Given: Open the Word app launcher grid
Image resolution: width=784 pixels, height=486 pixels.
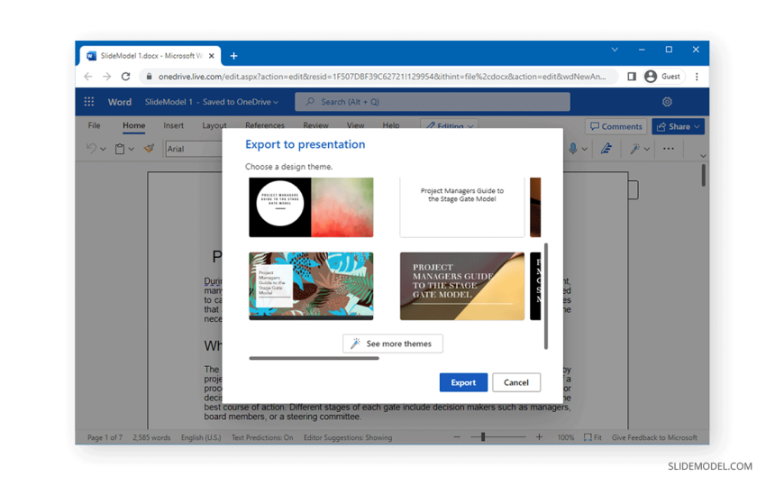Looking at the screenshot, I should click(x=89, y=102).
